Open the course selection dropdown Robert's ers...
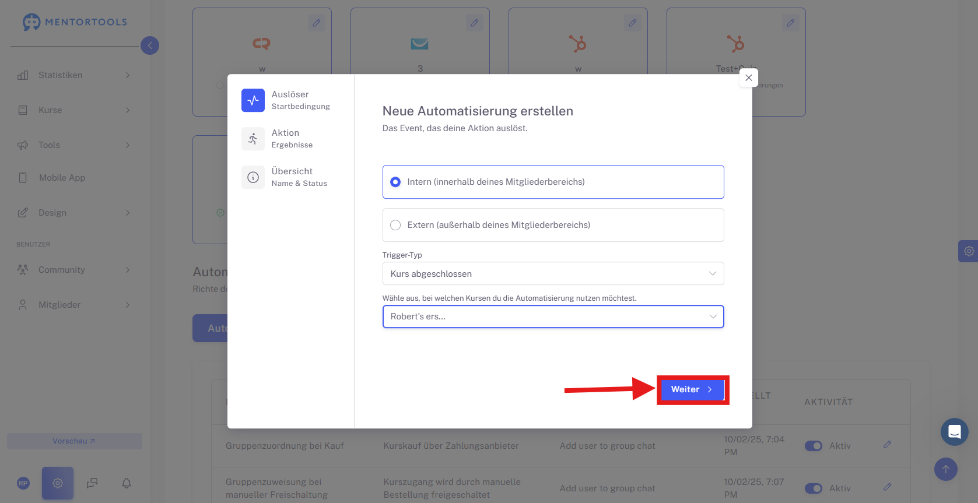 pos(553,316)
